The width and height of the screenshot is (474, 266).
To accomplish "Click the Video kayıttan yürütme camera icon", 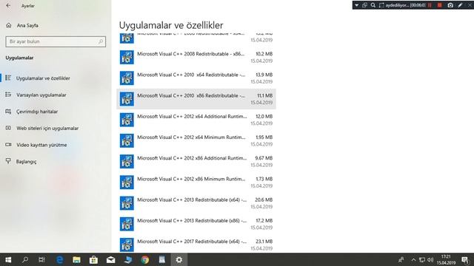I will pos(8,145).
